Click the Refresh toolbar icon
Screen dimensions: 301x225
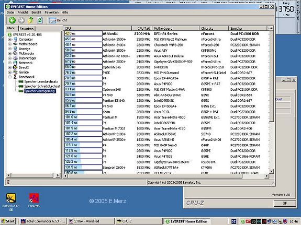tap(40, 20)
